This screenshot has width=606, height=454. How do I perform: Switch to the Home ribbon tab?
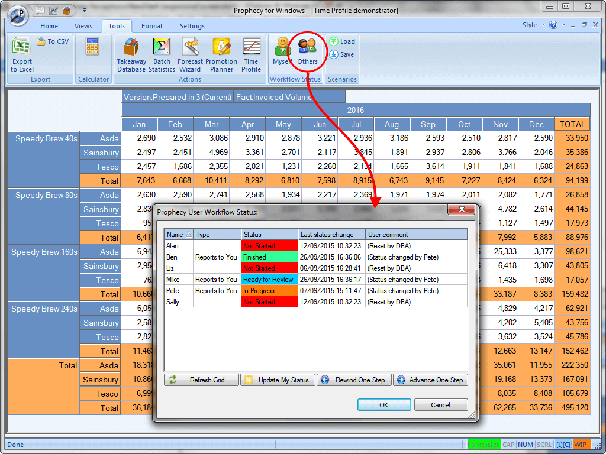[x=49, y=25]
